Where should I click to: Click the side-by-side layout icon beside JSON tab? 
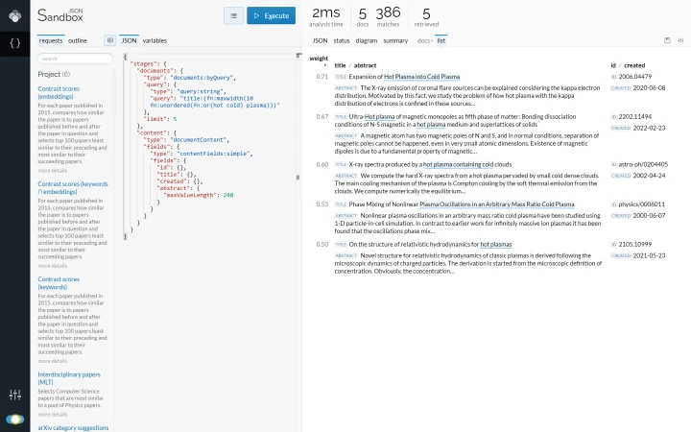[x=109, y=40]
